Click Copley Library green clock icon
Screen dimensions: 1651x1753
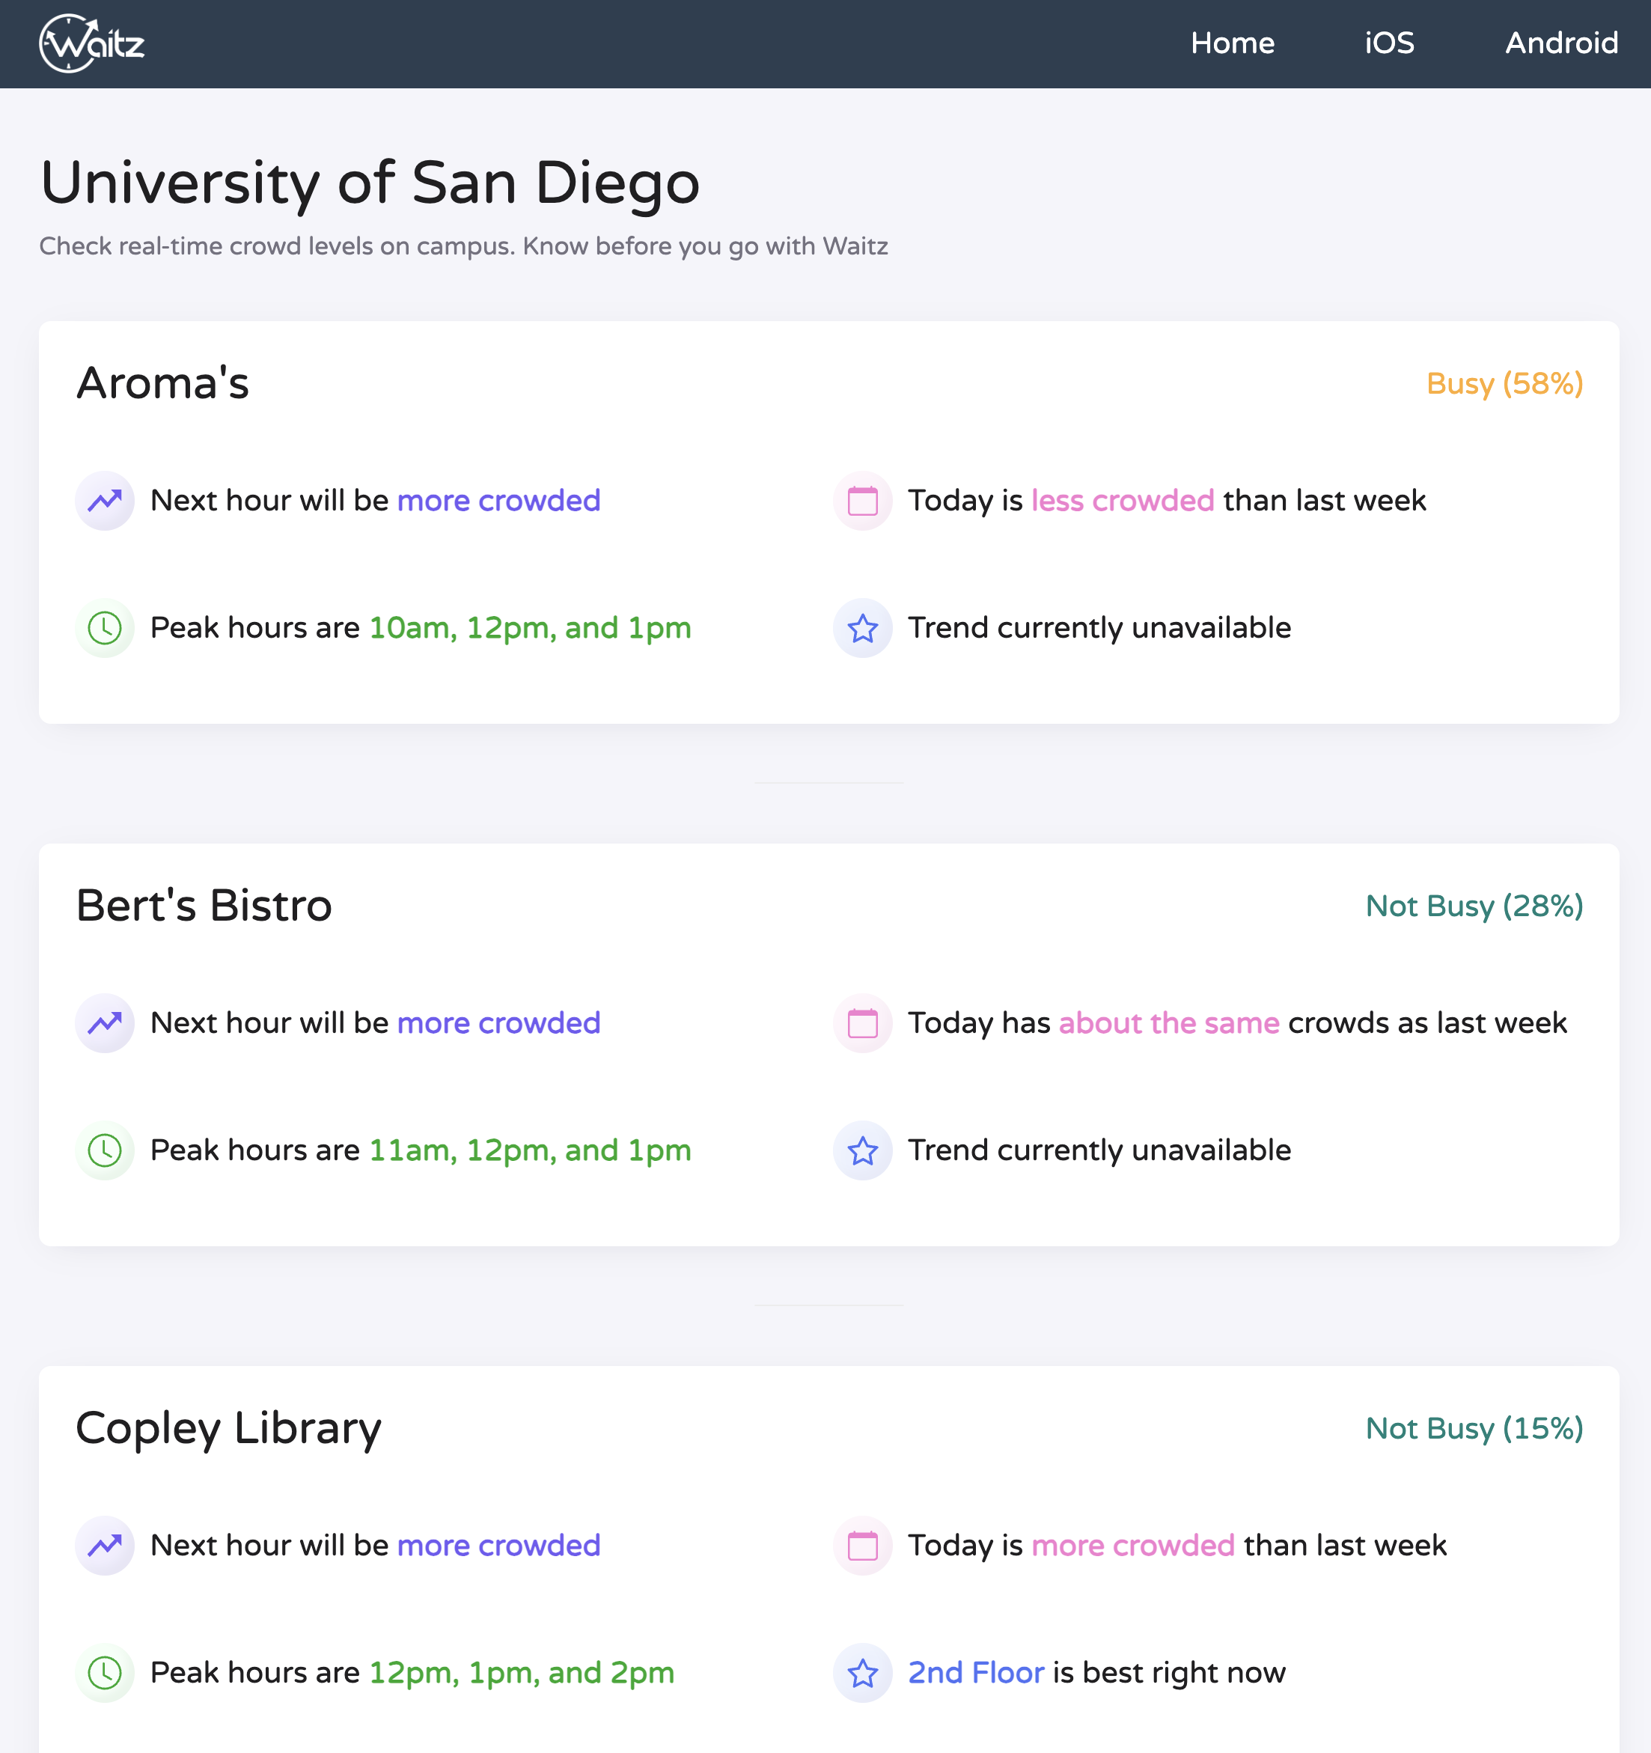[x=105, y=1672]
